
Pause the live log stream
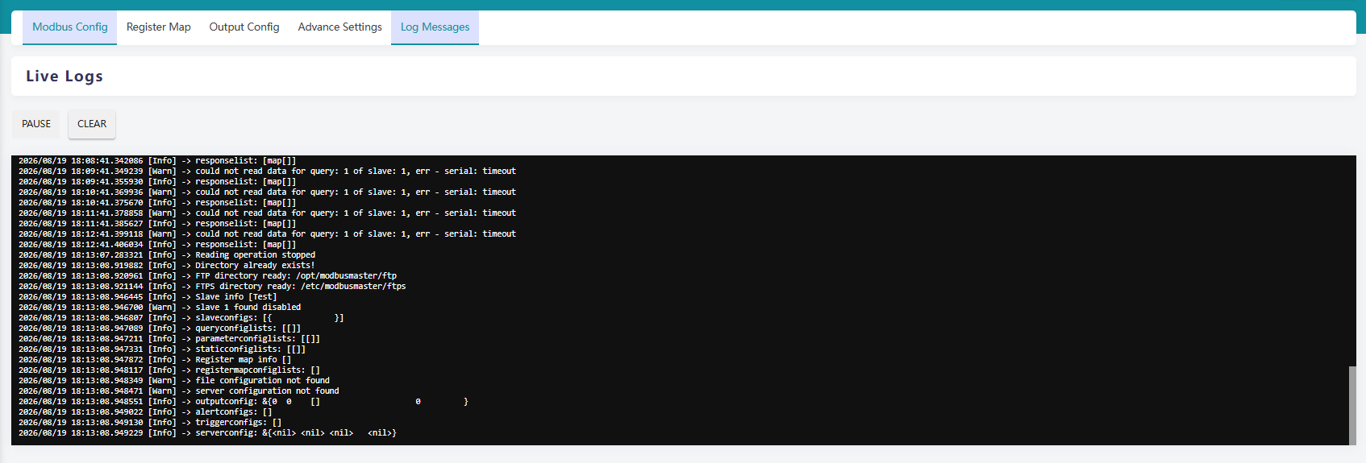(36, 124)
